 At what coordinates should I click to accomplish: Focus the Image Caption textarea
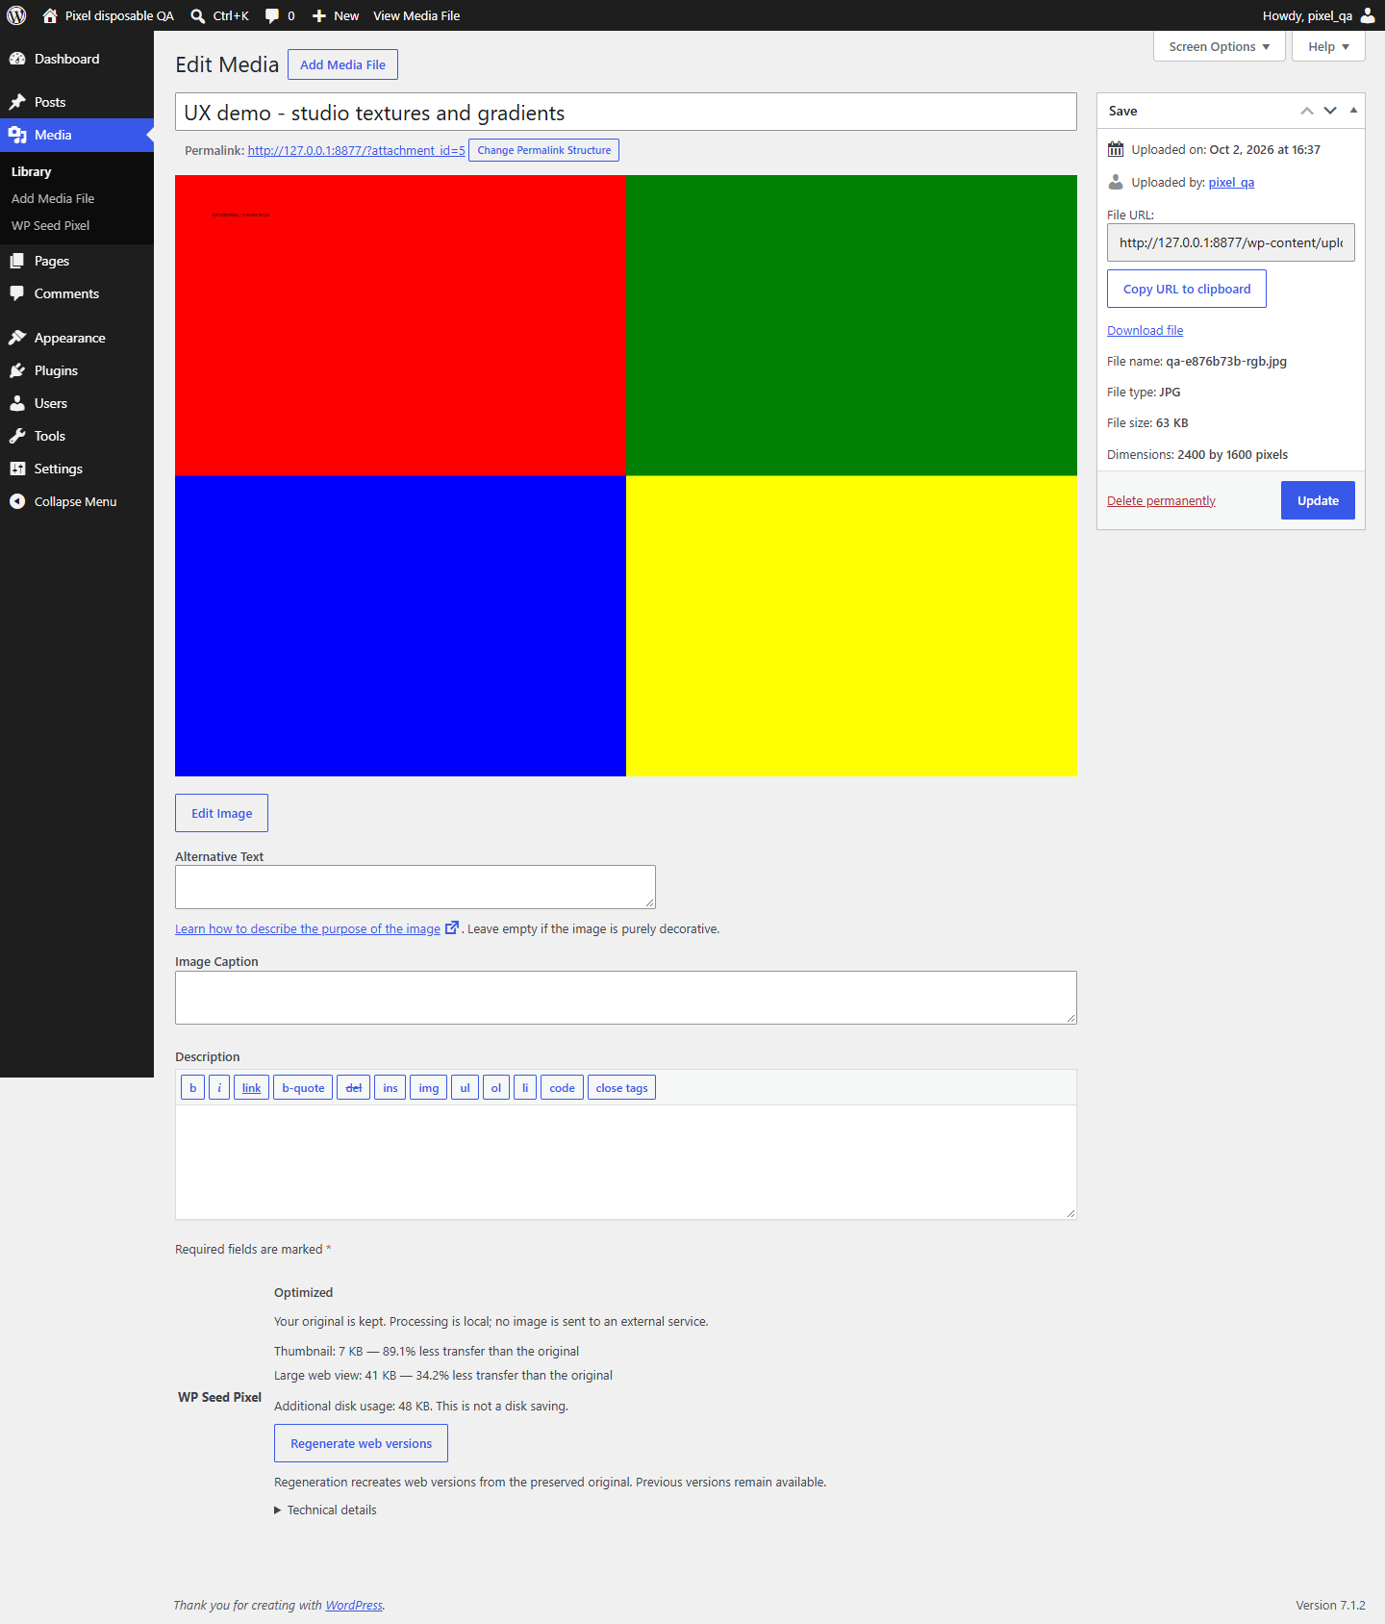click(625, 998)
